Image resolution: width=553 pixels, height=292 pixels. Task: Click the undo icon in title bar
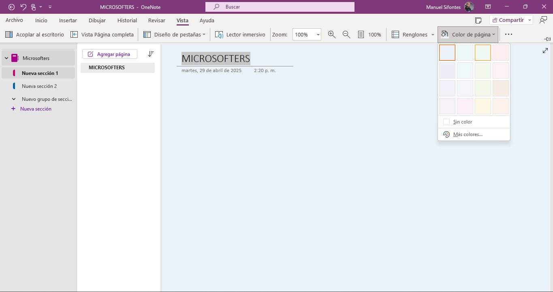click(x=23, y=7)
